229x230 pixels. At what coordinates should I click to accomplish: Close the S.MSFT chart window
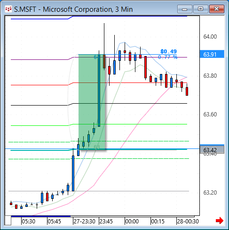coord(217,9)
